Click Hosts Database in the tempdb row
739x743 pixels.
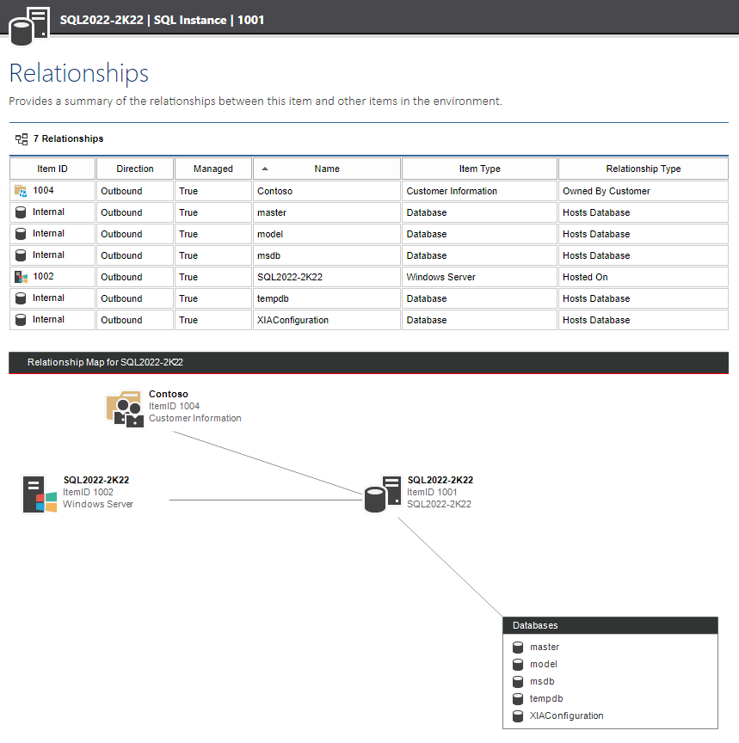pos(644,298)
